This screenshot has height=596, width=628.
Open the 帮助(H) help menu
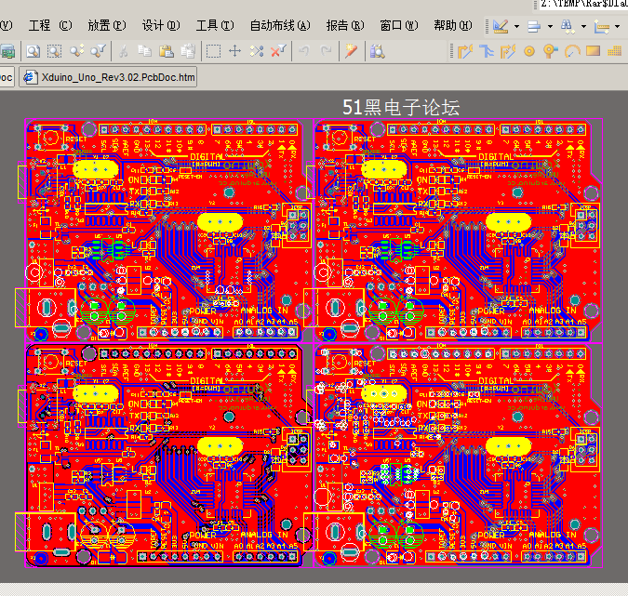coord(452,26)
